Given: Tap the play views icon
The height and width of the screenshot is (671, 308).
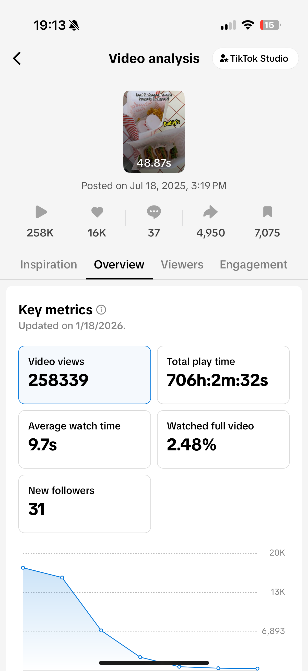Looking at the screenshot, I should tap(41, 212).
